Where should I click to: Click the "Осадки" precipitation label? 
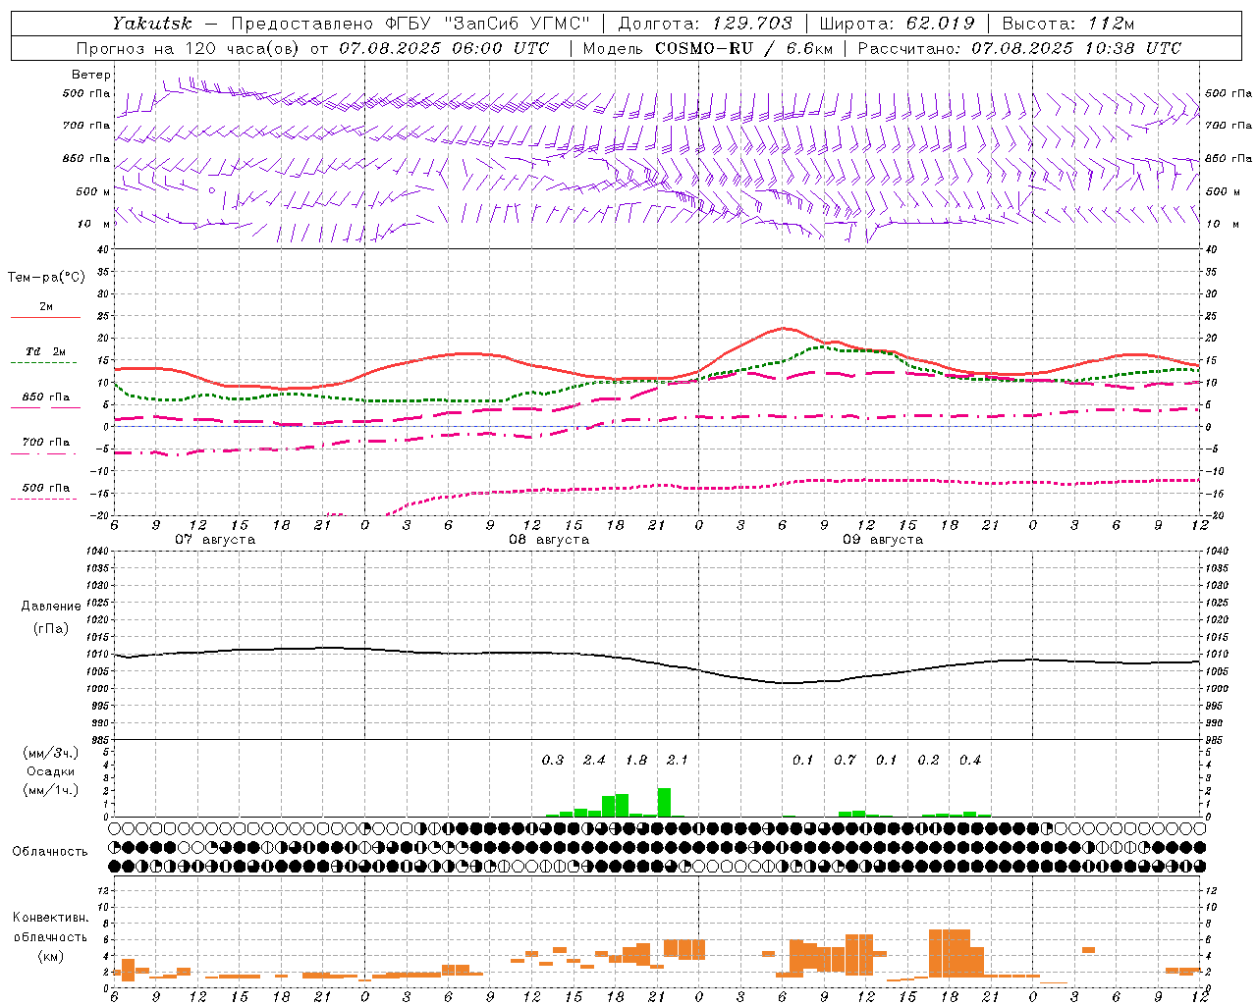tap(51, 771)
